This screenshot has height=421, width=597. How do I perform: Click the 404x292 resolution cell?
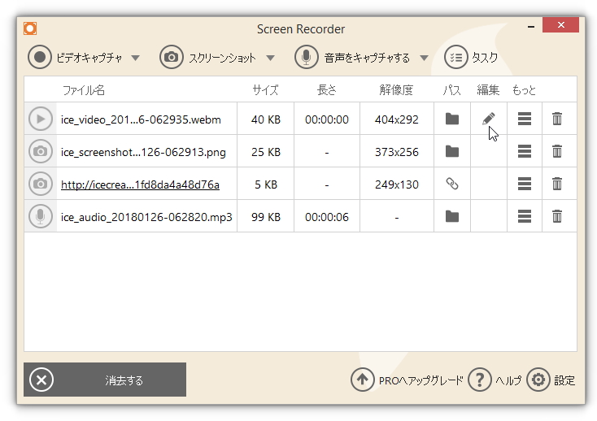click(396, 119)
